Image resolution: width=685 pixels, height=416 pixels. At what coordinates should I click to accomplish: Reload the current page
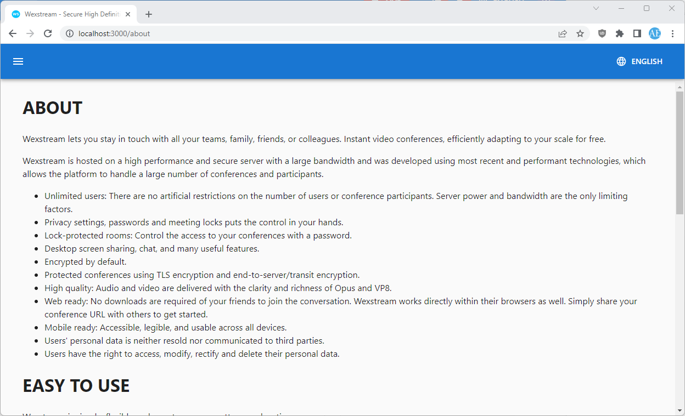point(48,33)
